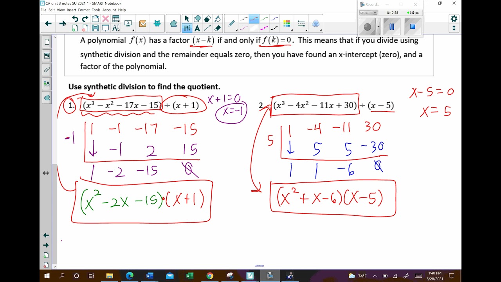Pick the purple pen line style
The height and width of the screenshot is (282, 501).
coord(244,28)
